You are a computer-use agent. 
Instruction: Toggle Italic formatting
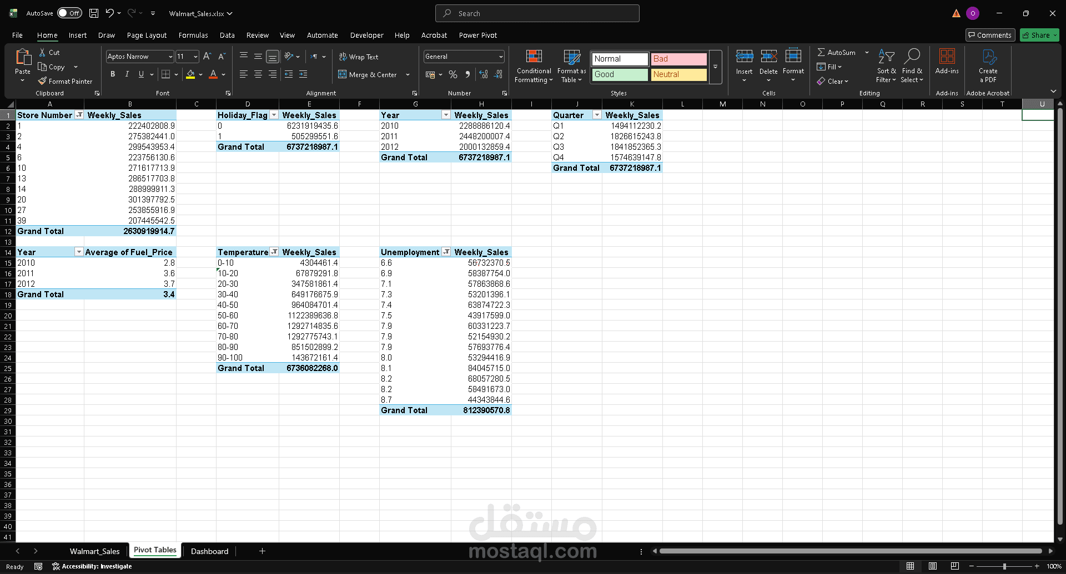[x=127, y=74]
